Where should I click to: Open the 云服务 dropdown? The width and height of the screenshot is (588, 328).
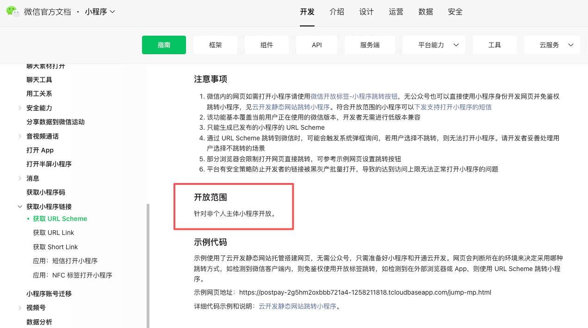[552, 45]
